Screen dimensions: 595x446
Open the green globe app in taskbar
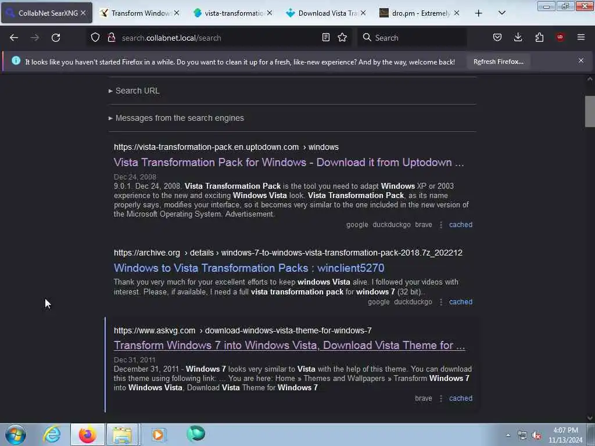pos(196,434)
